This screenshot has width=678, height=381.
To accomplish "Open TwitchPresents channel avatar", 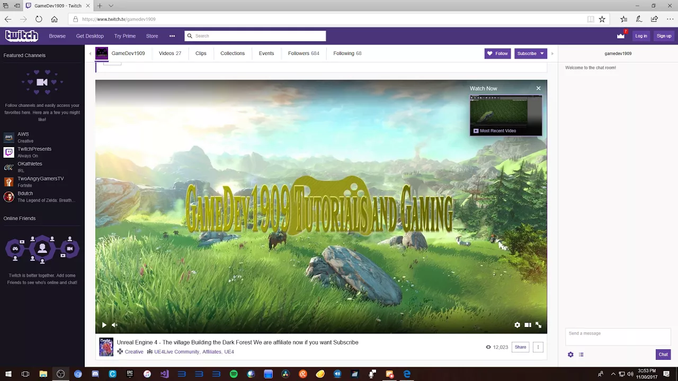I will click(8, 152).
